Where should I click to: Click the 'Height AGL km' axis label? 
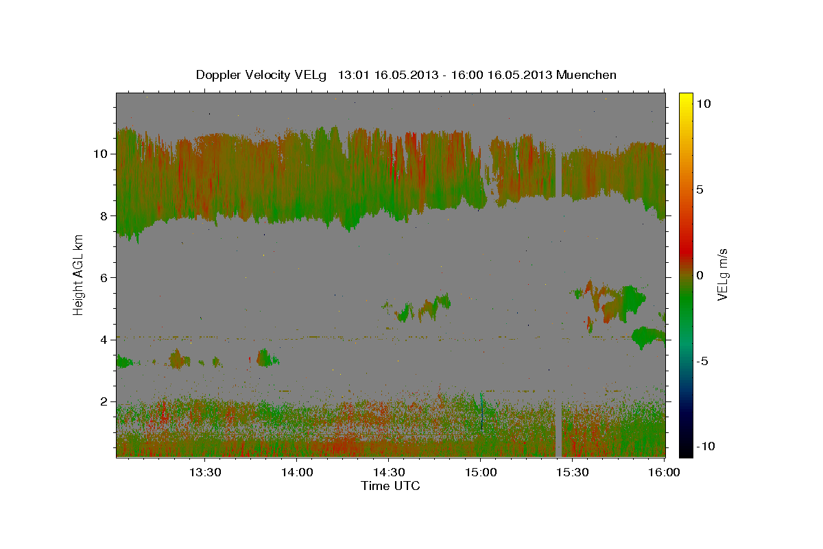79,274
